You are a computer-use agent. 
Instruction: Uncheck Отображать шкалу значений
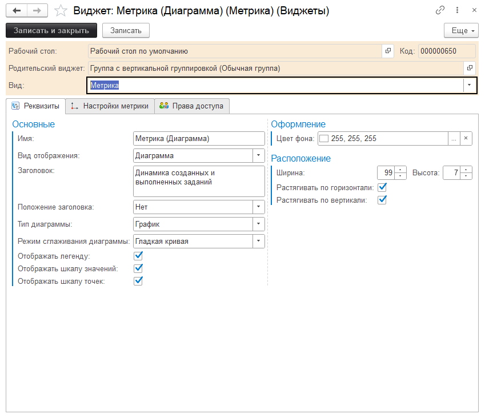pyautogui.click(x=138, y=268)
